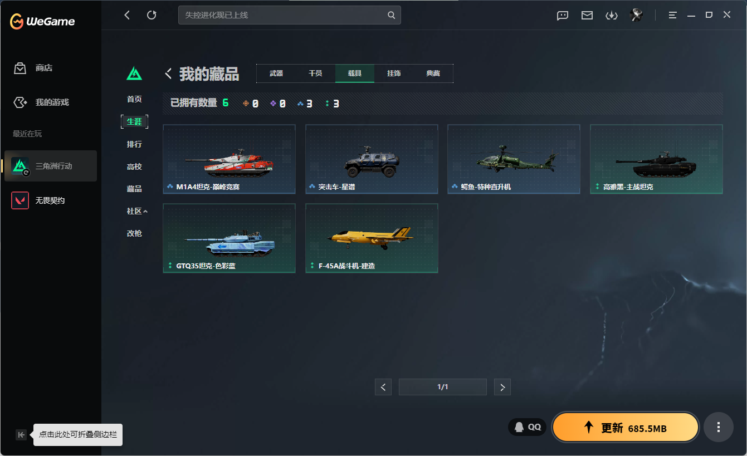
Task: Go back using arrow beside 我的藏品
Action: click(168, 73)
